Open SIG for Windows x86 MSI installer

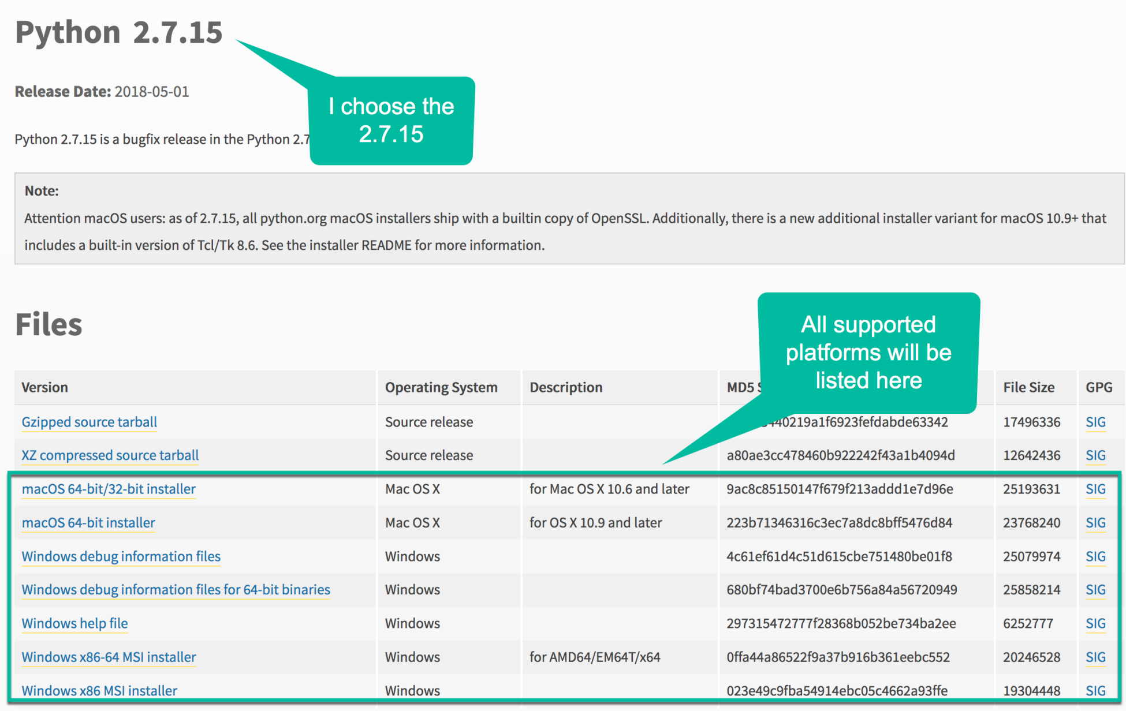coord(1095,690)
